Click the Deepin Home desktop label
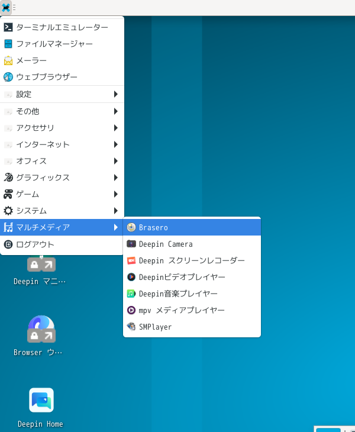 tap(40, 424)
